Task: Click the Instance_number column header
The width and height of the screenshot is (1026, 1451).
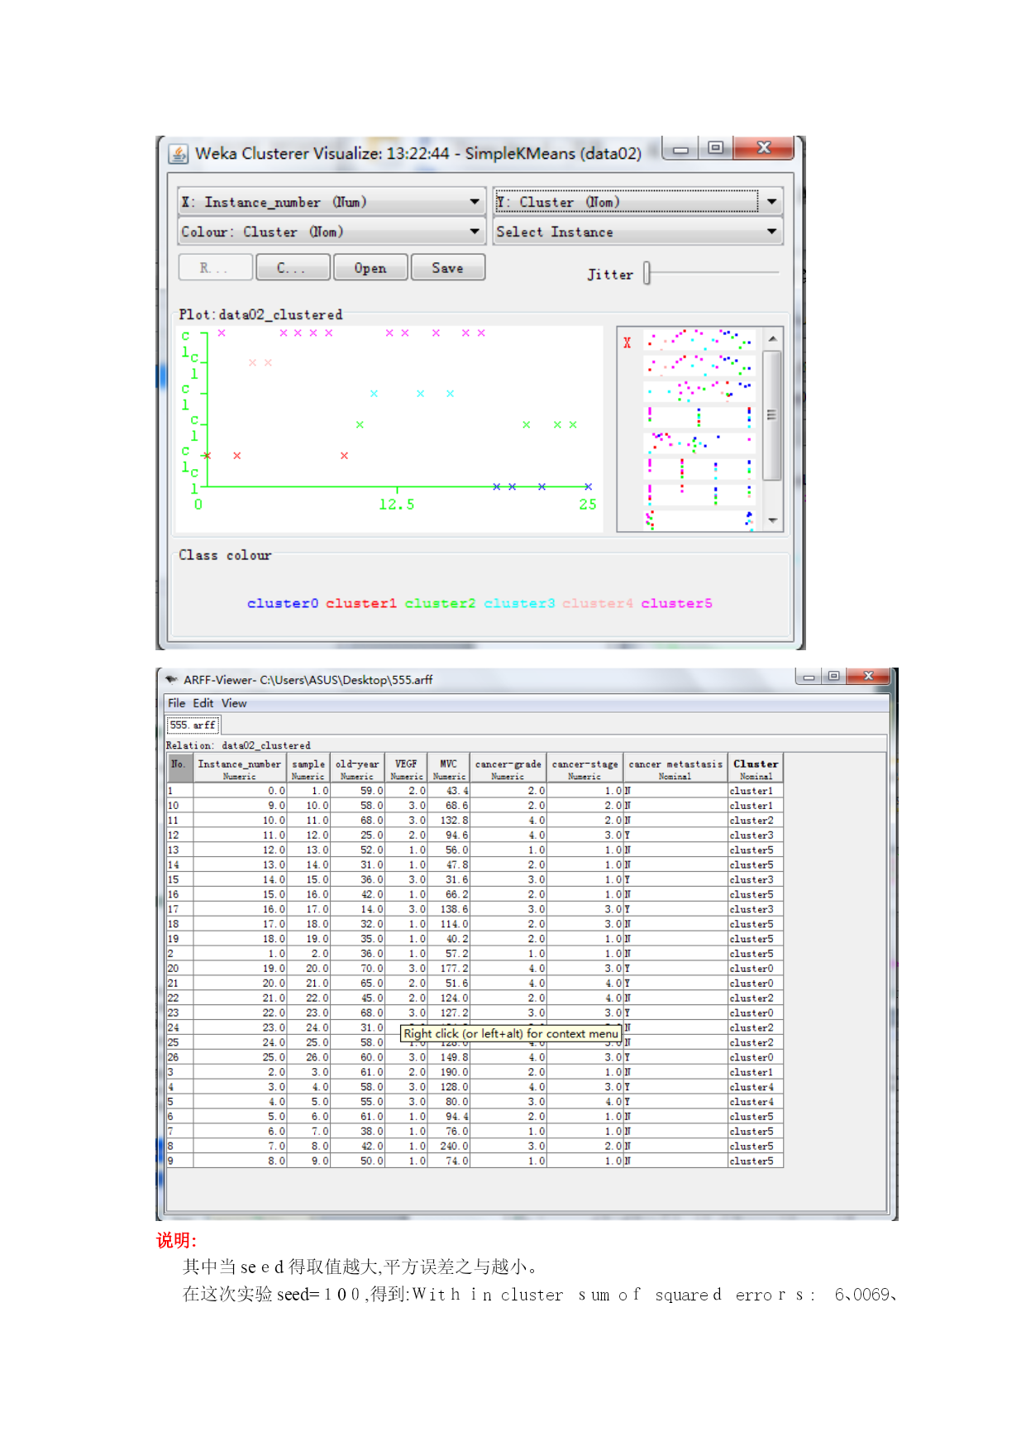Action: [240, 769]
